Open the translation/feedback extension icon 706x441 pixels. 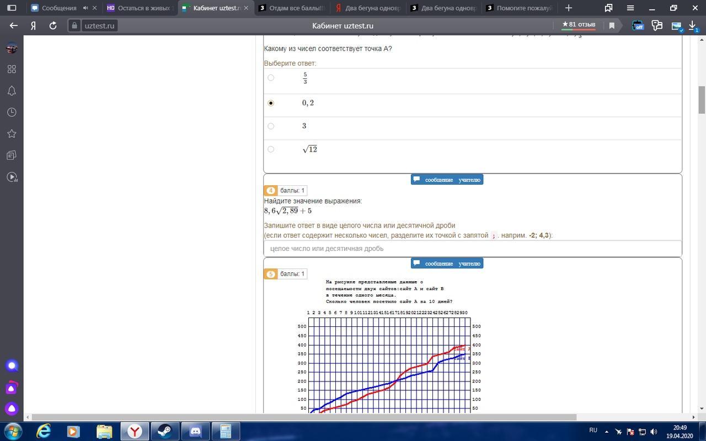click(x=656, y=25)
